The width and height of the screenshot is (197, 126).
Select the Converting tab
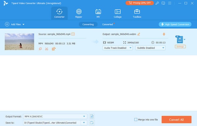(x=88, y=24)
